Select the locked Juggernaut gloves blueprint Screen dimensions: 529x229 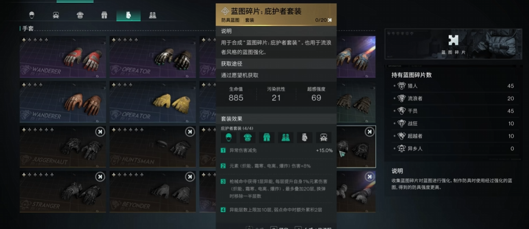pyautogui.click(x=63, y=147)
